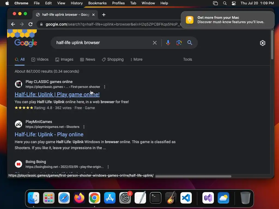The width and height of the screenshot is (279, 209).
Task: Launch Visual Studio Code from the dock
Action: (186, 198)
